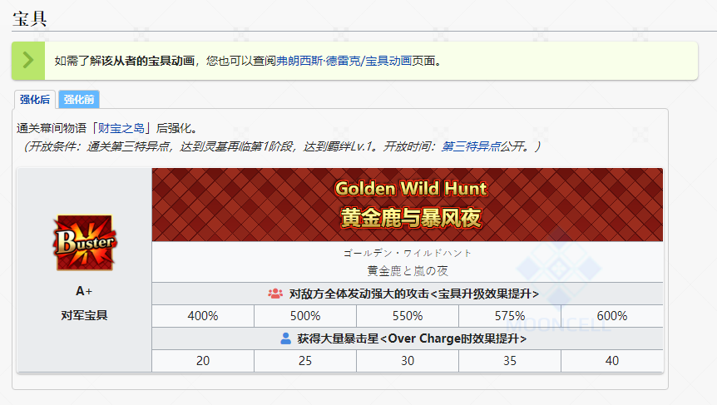Click the 黄金鹿与暴风夜 Chinese name text
Screen dimensions: 717x405
click(410, 218)
